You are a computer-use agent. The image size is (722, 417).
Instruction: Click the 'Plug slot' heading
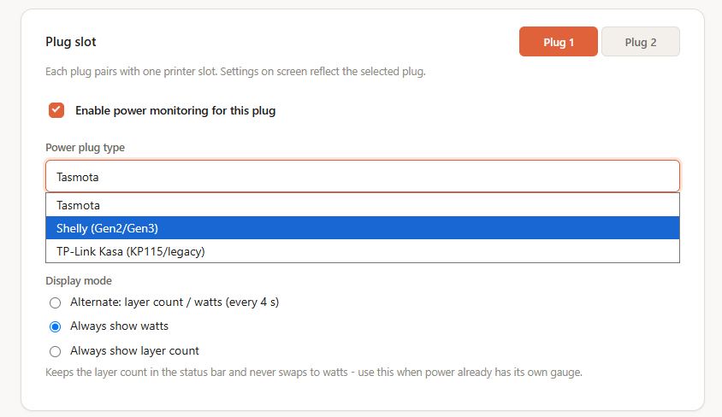(x=71, y=42)
